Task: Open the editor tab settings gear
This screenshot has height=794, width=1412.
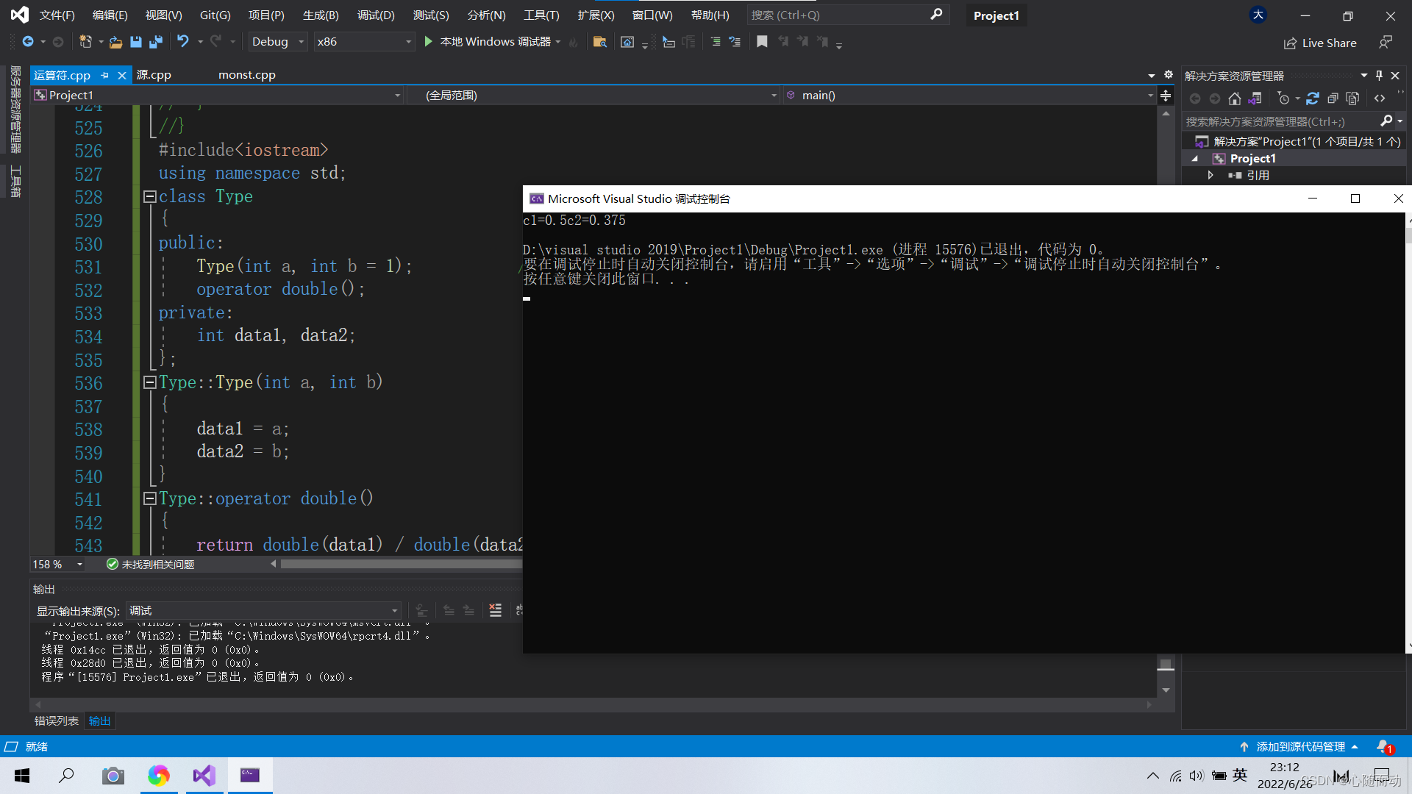Action: (x=1169, y=75)
